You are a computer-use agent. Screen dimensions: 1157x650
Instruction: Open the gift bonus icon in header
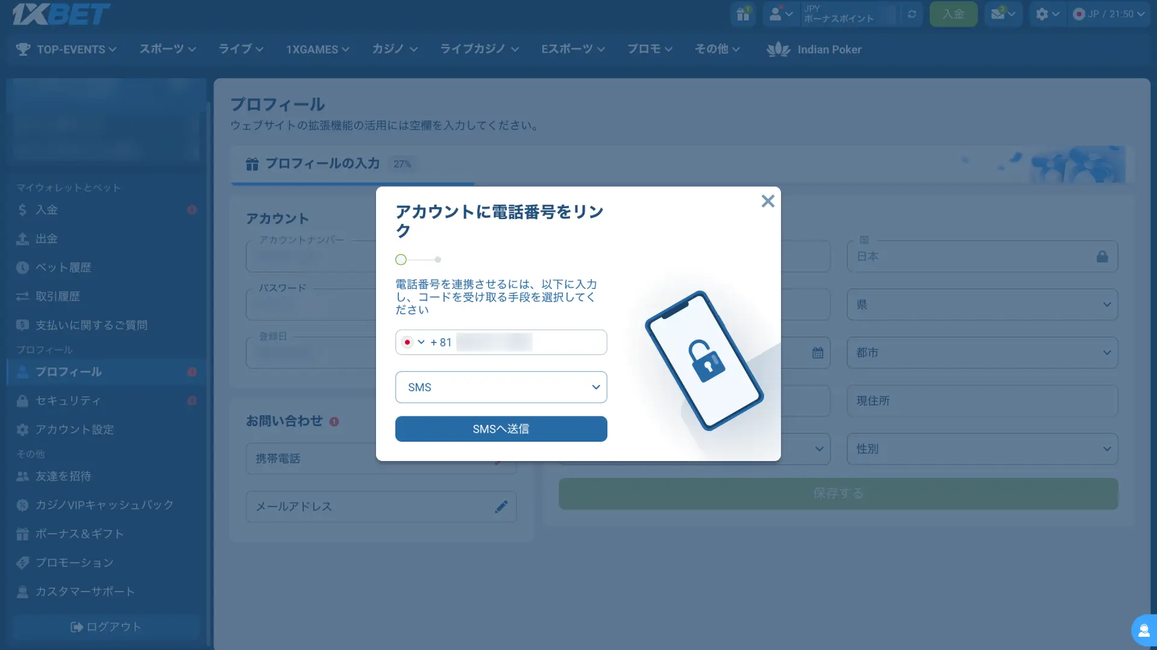[743, 14]
